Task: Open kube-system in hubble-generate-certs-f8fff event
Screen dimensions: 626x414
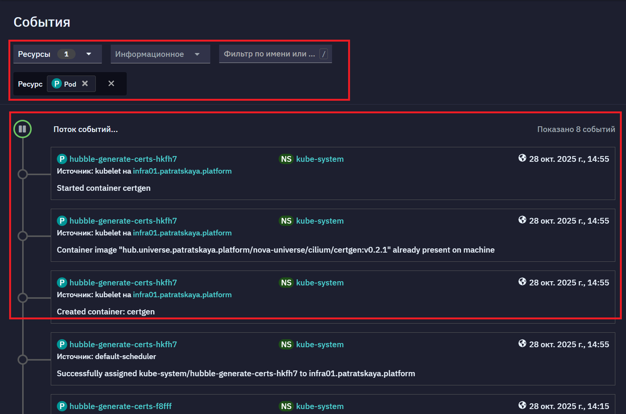Action: tap(320, 406)
